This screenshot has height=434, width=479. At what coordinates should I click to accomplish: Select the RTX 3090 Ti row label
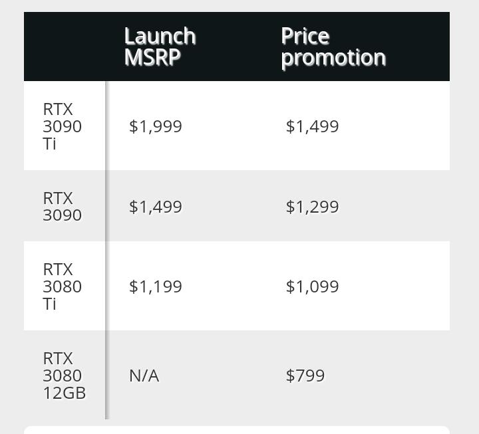(62, 126)
